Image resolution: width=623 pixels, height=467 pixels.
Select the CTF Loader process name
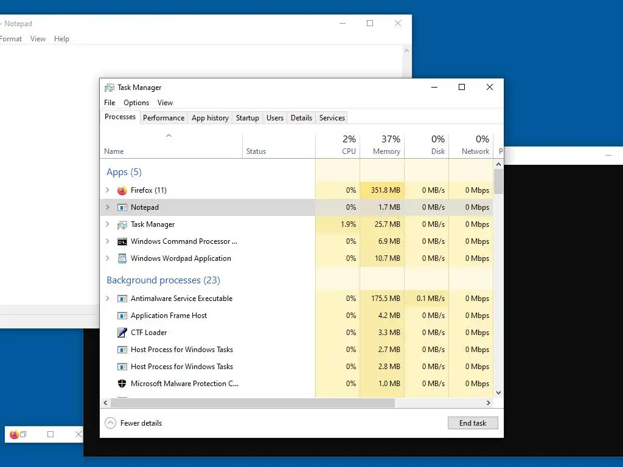pyautogui.click(x=148, y=333)
